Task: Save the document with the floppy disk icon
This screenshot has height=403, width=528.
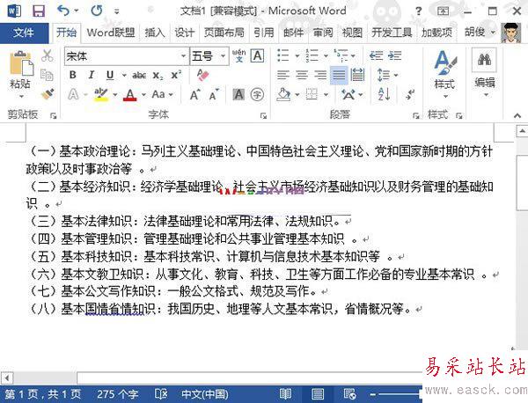Action: pos(39,11)
